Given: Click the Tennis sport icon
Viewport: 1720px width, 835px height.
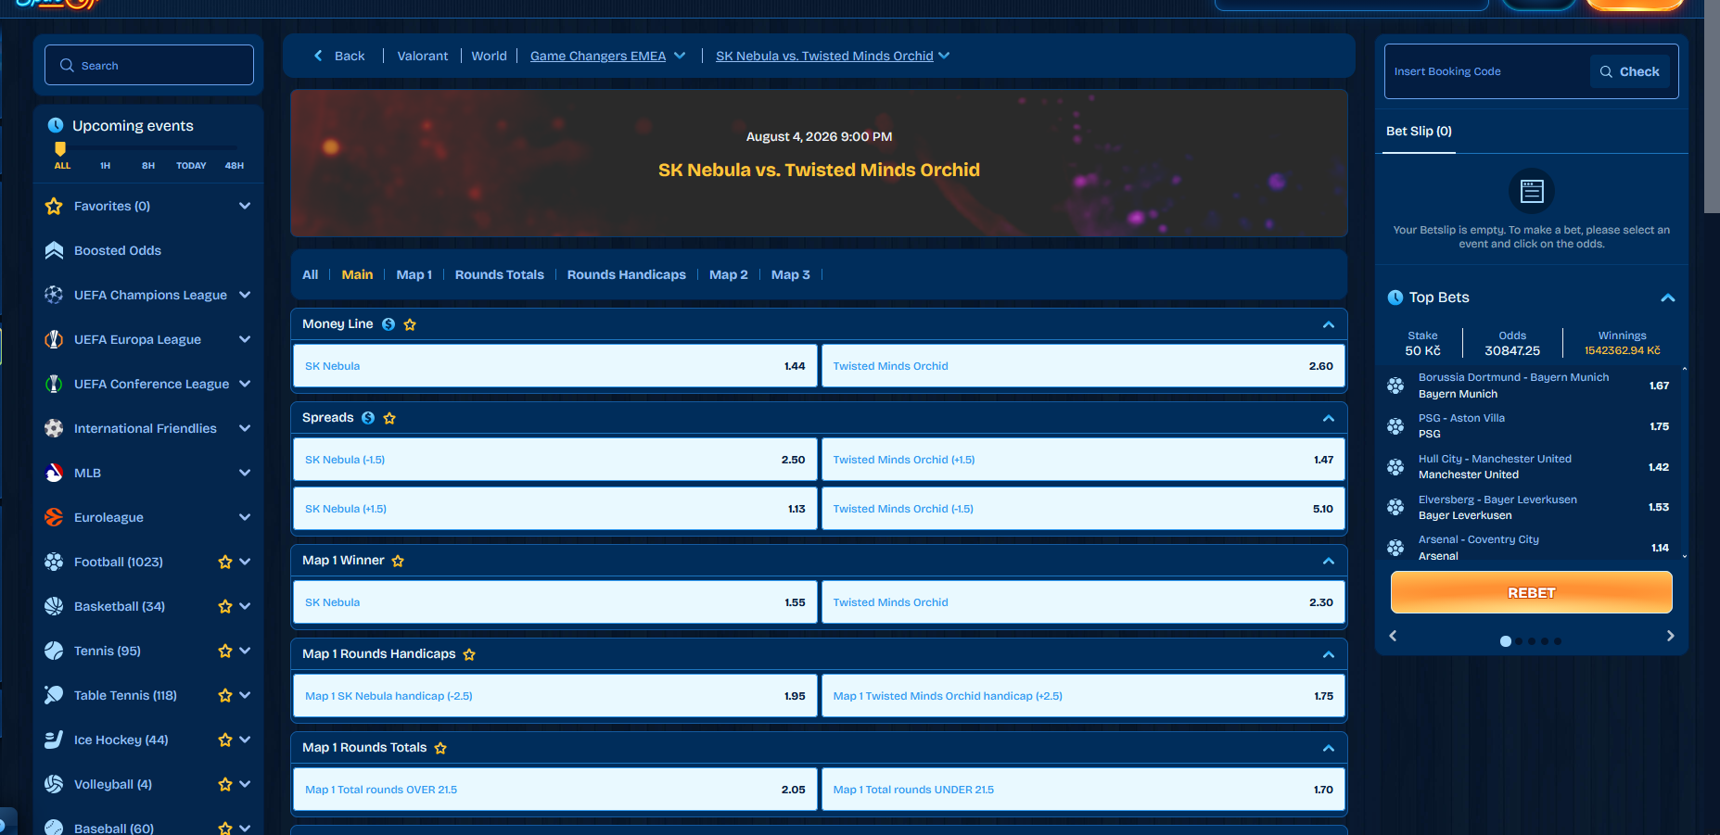Looking at the screenshot, I should (x=54, y=651).
